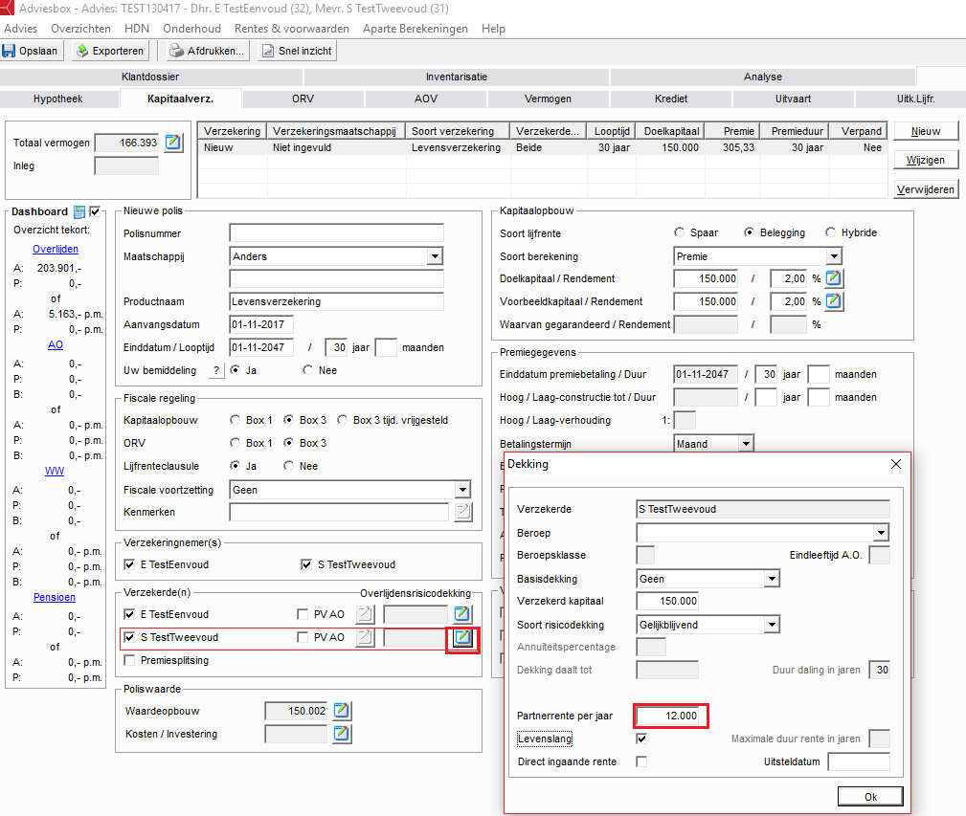Open edit icon for Doelkapitaal / Rendement
Screen dimensions: 966x816
point(834,278)
